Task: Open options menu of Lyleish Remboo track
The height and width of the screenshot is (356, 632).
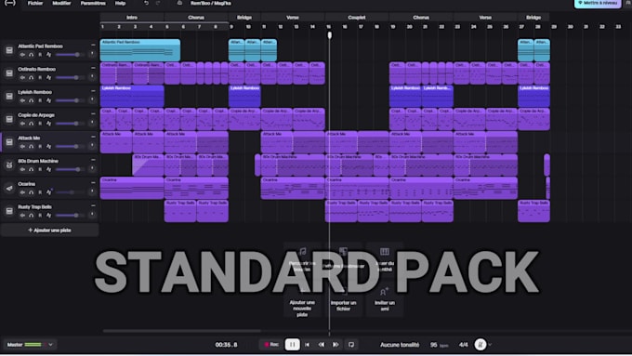Action: (93, 91)
